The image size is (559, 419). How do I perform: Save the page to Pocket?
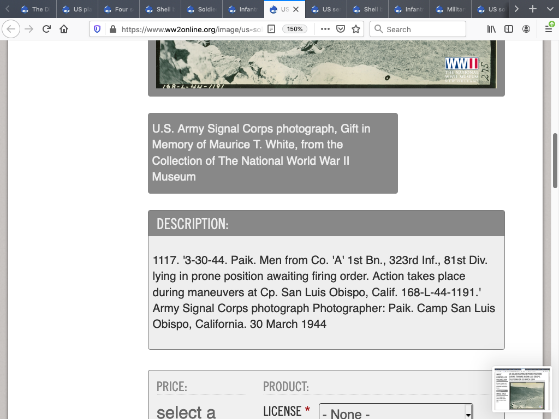click(341, 29)
